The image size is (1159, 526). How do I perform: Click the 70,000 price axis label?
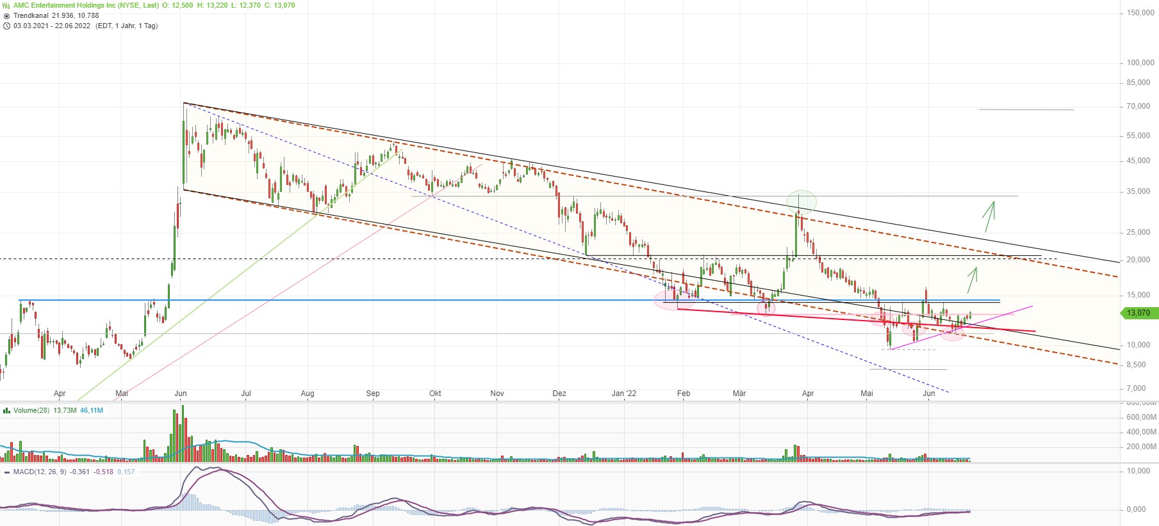1138,106
